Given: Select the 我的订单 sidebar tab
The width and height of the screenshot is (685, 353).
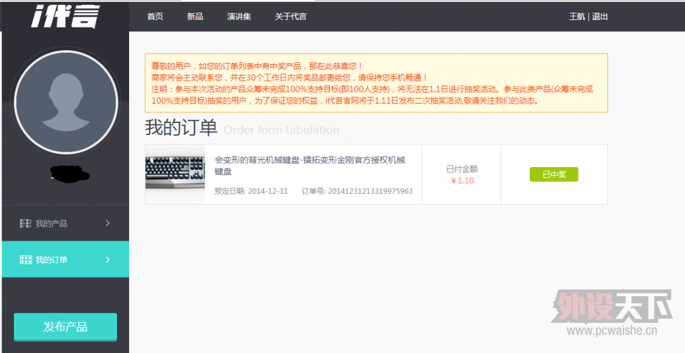Looking at the screenshot, I should 66,259.
